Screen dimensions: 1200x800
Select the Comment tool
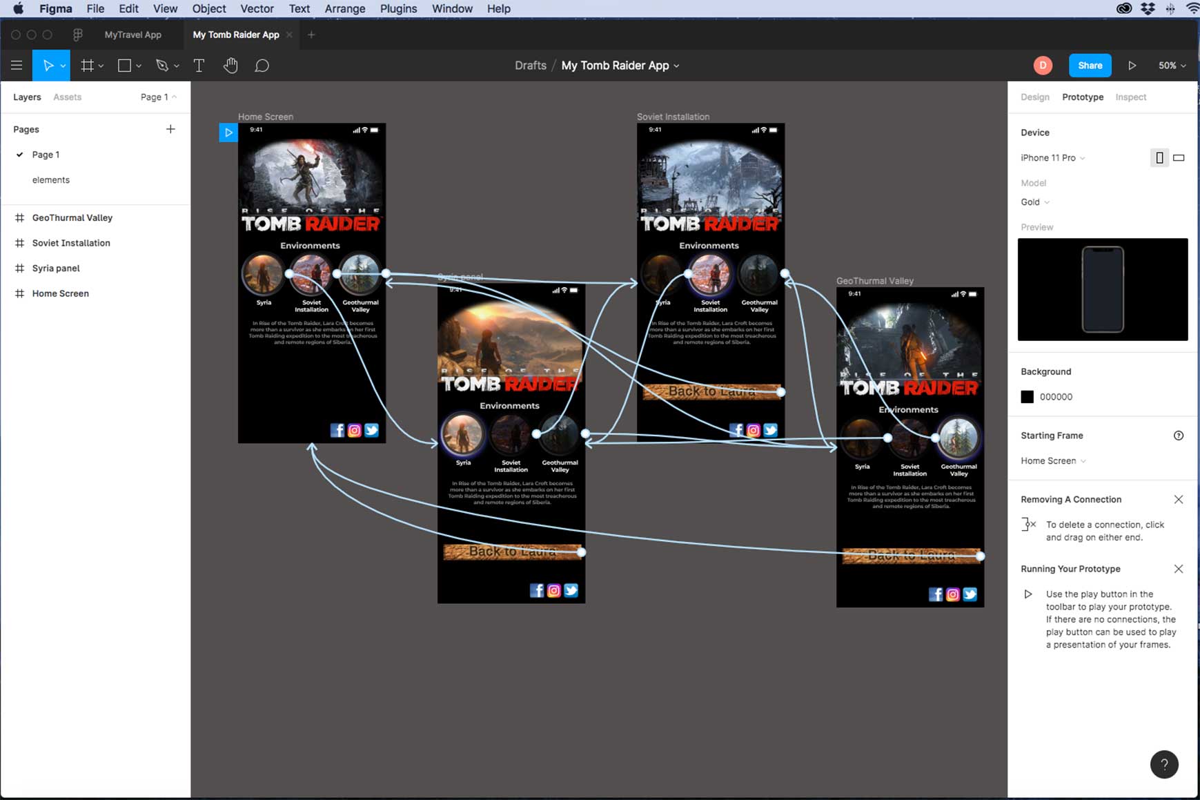pyautogui.click(x=262, y=66)
